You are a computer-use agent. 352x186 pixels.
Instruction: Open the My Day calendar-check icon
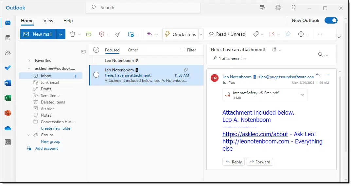coord(262,8)
